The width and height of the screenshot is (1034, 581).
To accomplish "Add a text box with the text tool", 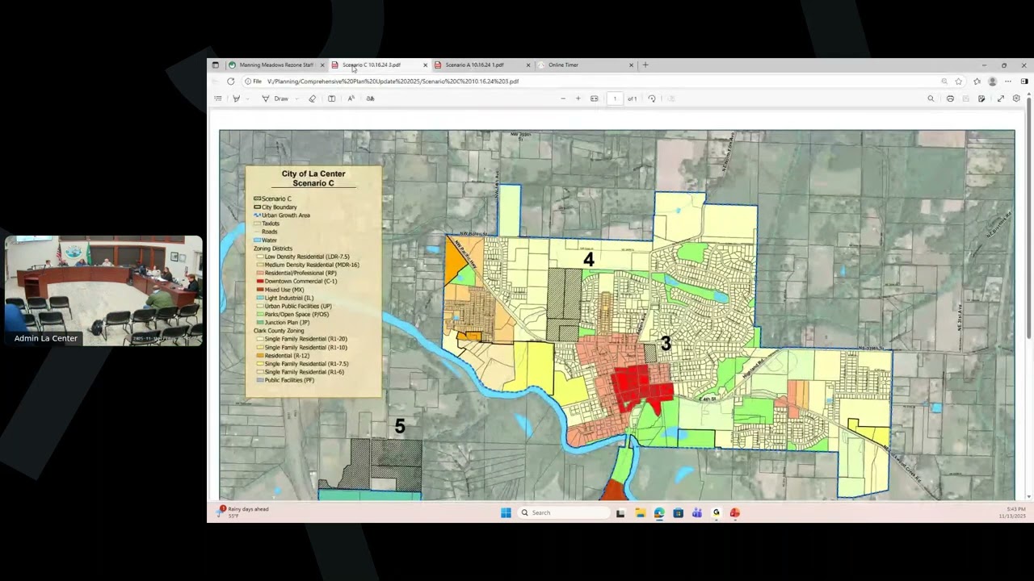I will [331, 98].
